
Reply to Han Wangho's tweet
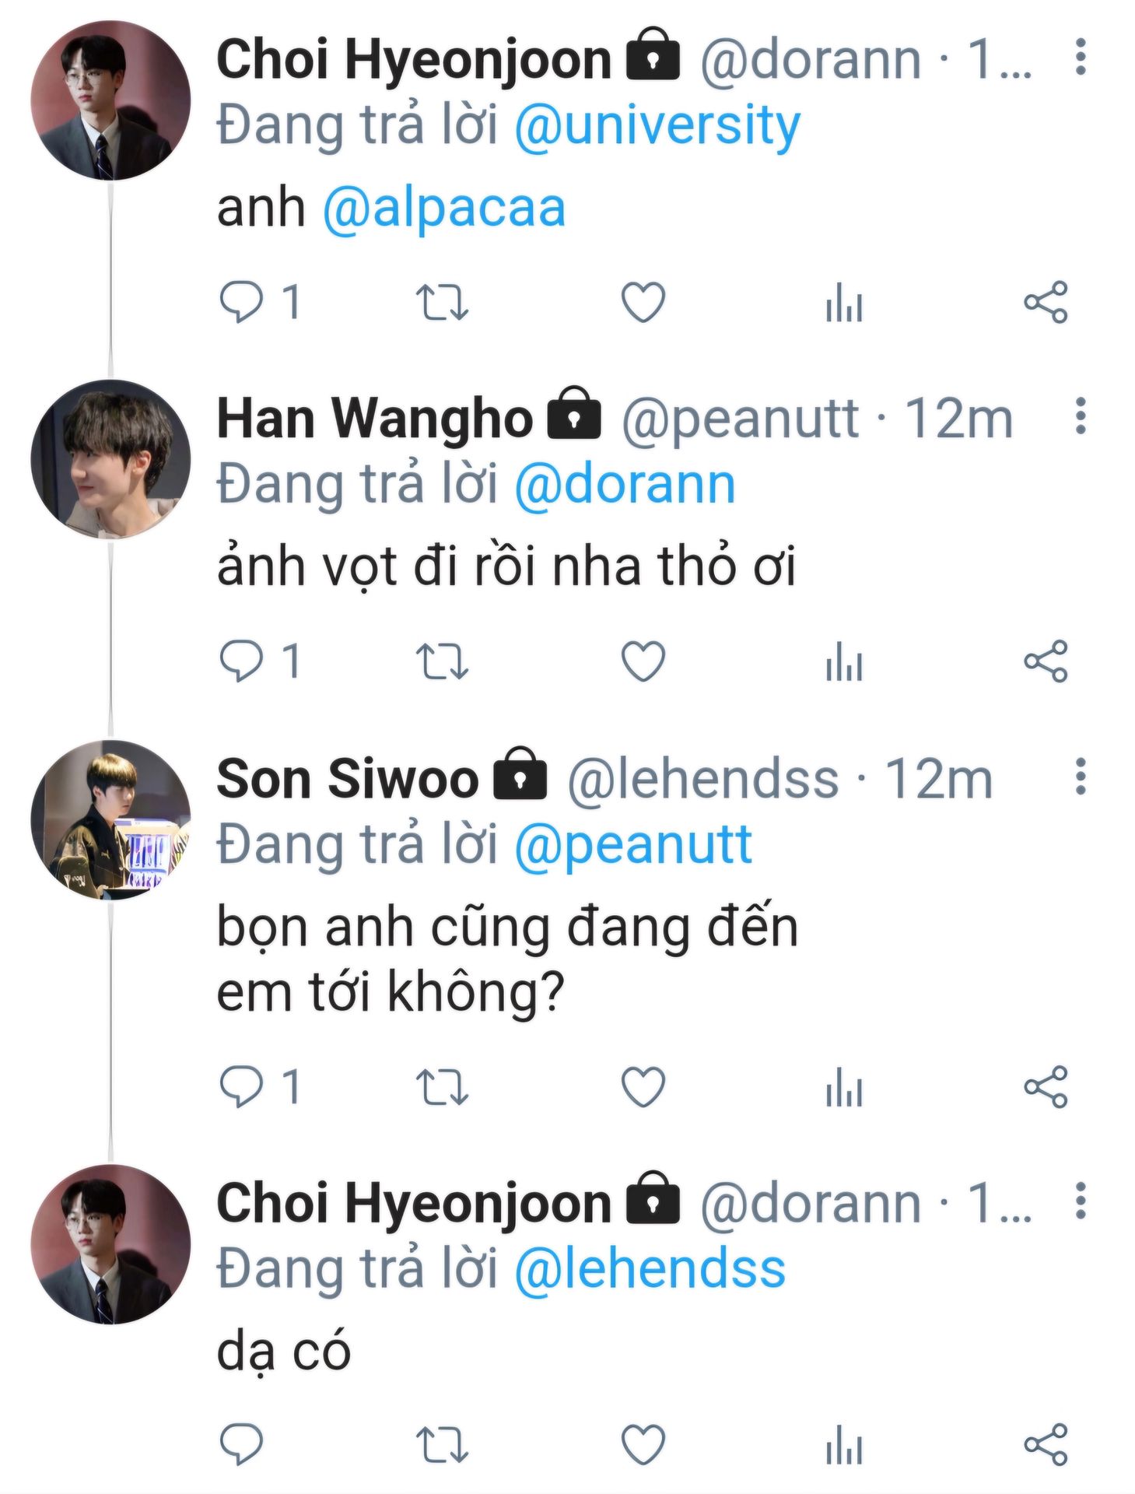pyautogui.click(x=241, y=661)
